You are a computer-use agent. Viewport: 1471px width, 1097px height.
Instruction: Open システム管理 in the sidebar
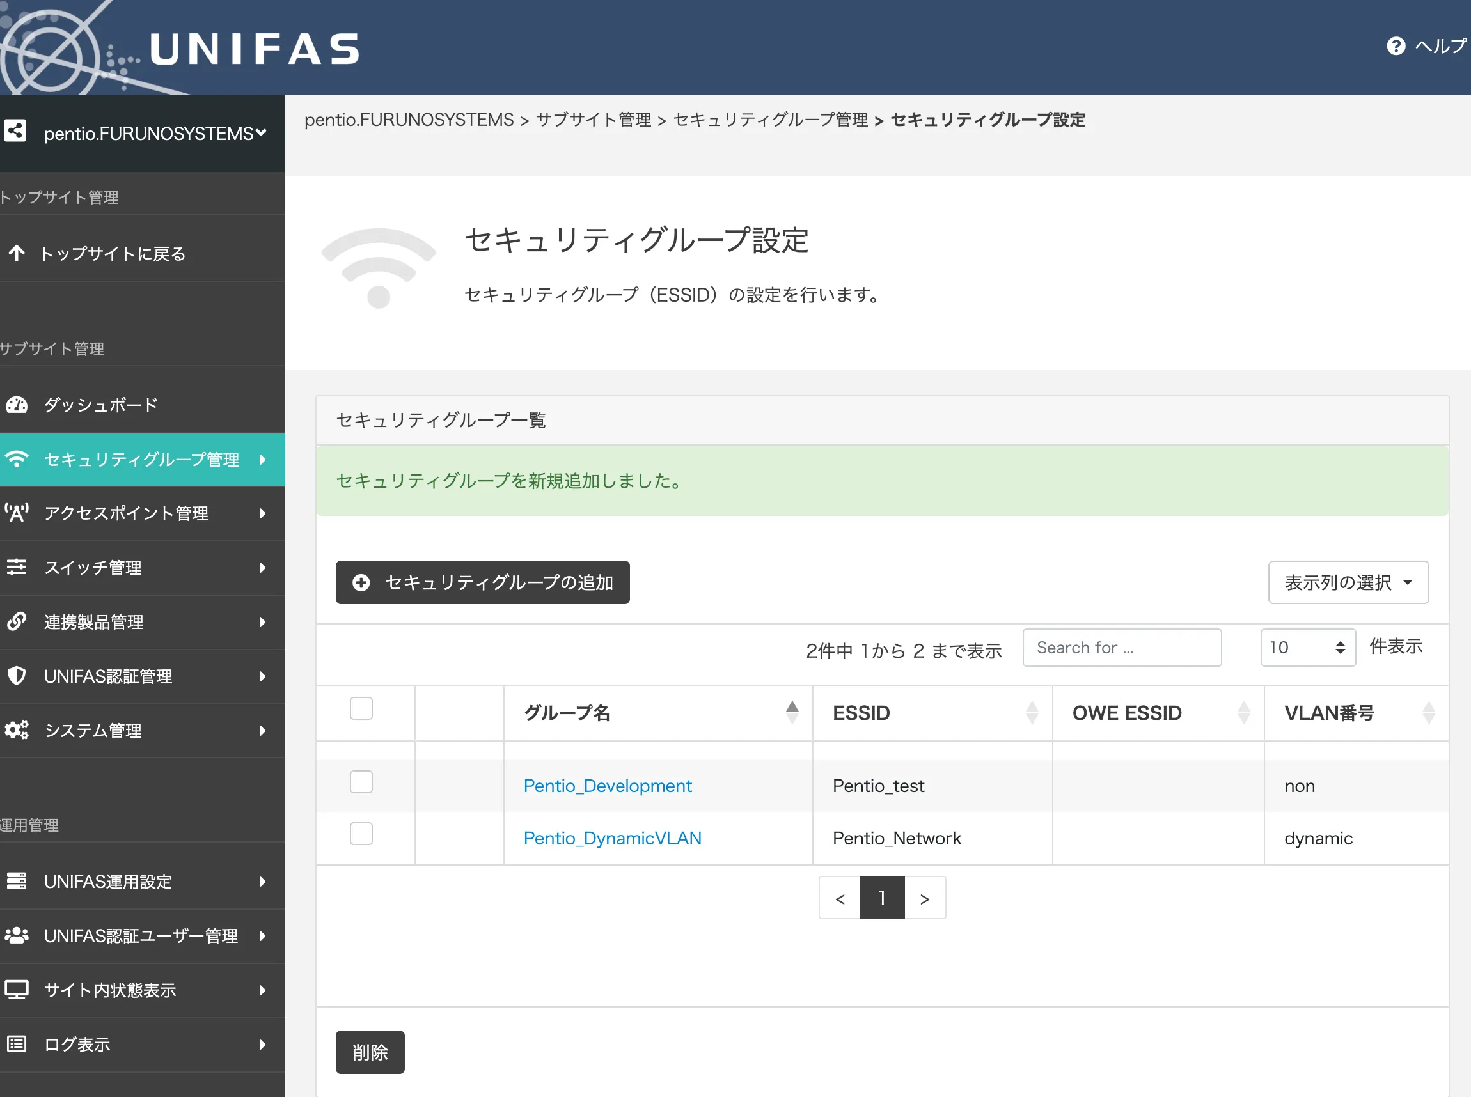[x=92, y=731]
